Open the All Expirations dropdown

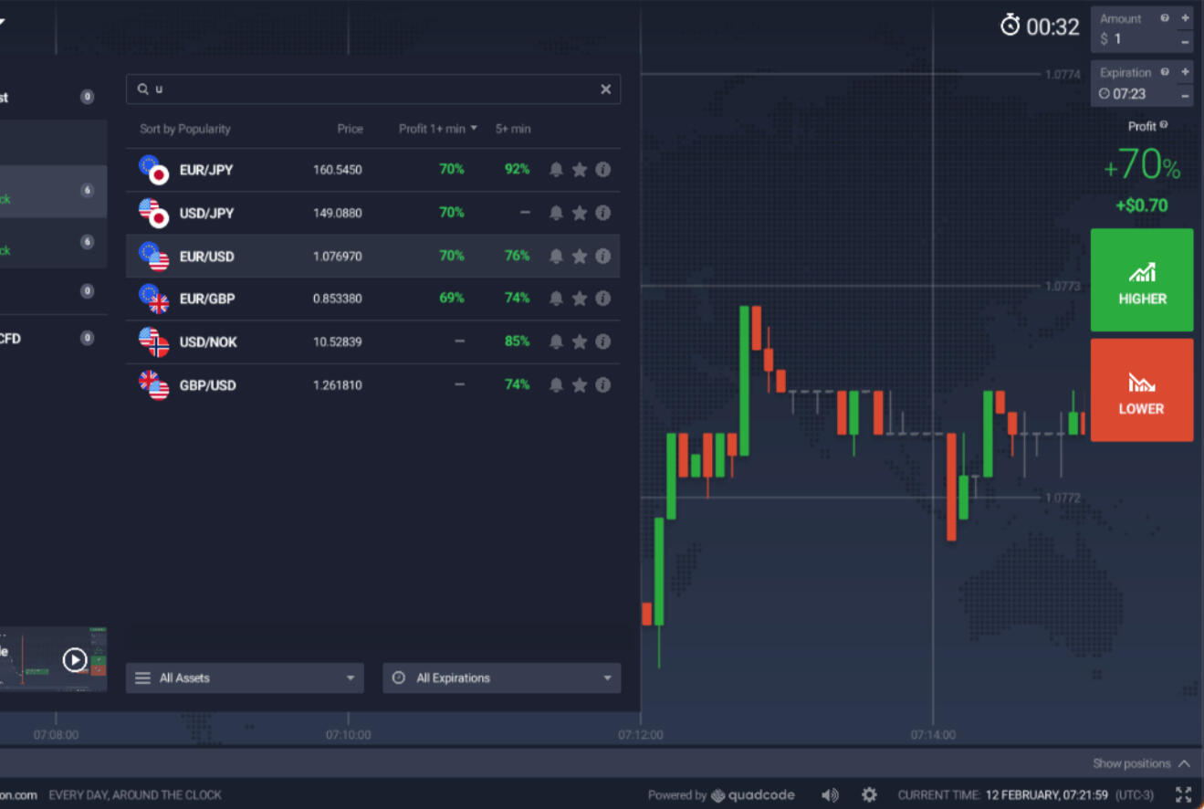click(x=501, y=678)
